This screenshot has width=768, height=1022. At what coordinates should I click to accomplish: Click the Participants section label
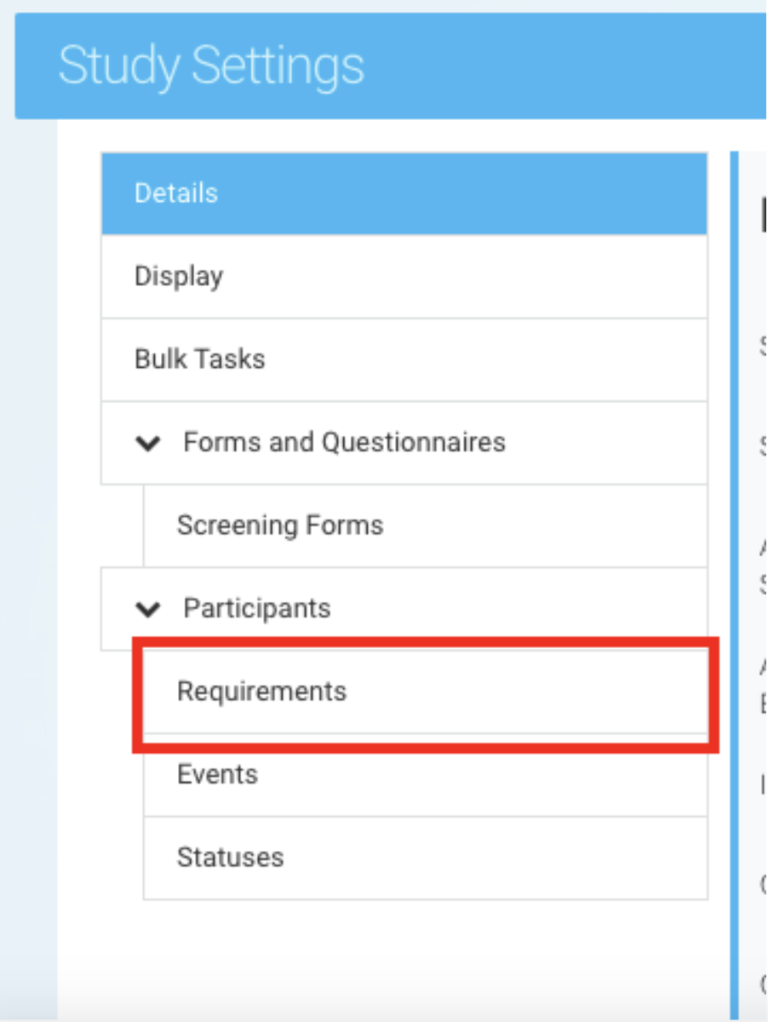(x=257, y=609)
